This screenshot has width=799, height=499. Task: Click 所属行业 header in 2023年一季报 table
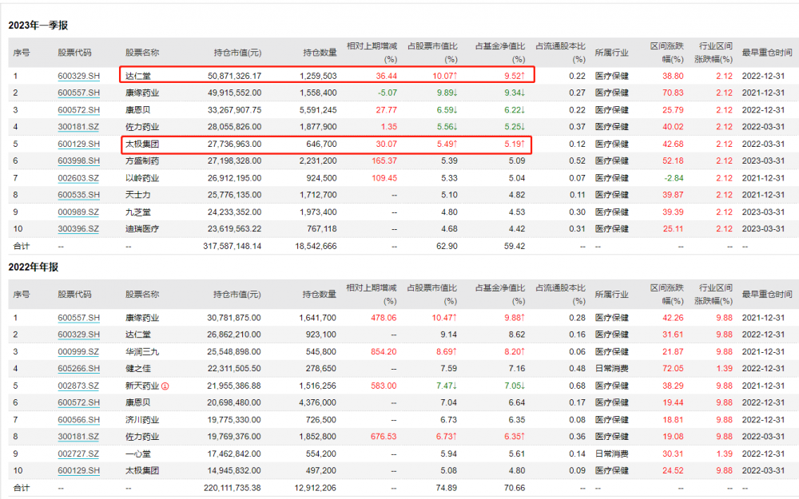pos(611,53)
